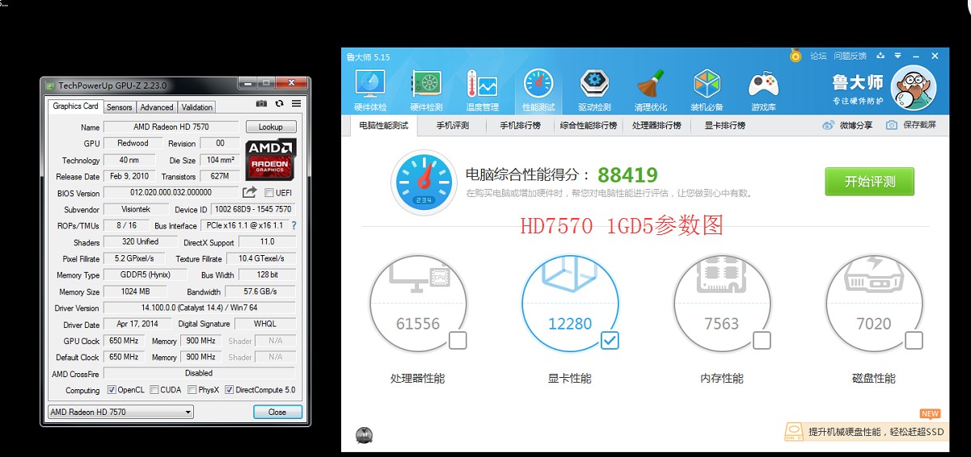This screenshot has width=971, height=457.
Task: Click the AMD Radeon Graphics logo
Action: [x=271, y=159]
